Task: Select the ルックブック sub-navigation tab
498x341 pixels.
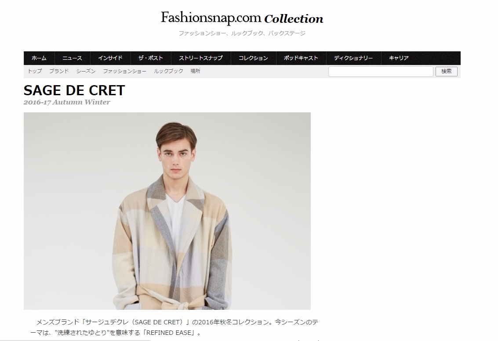Action: point(169,71)
